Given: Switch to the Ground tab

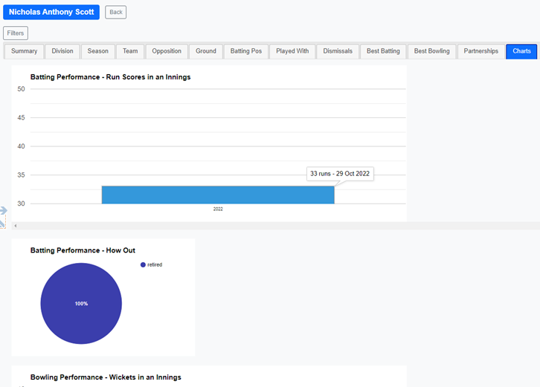Looking at the screenshot, I should [x=206, y=51].
